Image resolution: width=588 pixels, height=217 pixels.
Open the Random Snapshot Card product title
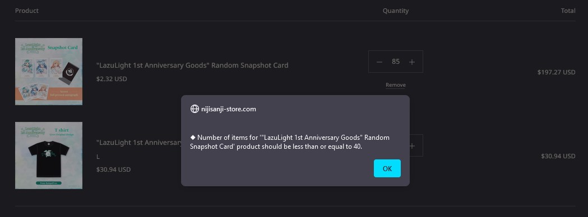[192, 65]
